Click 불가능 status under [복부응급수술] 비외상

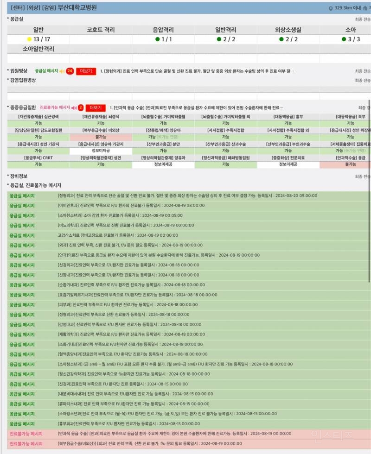coord(101,137)
